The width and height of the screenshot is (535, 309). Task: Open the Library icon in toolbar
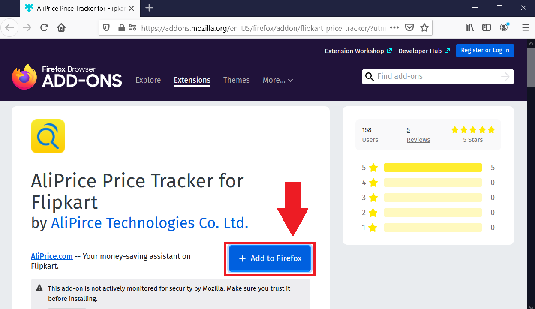tap(470, 28)
